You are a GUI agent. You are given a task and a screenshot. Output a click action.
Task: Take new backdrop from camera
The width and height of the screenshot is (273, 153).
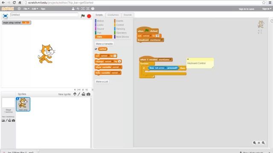(13, 120)
